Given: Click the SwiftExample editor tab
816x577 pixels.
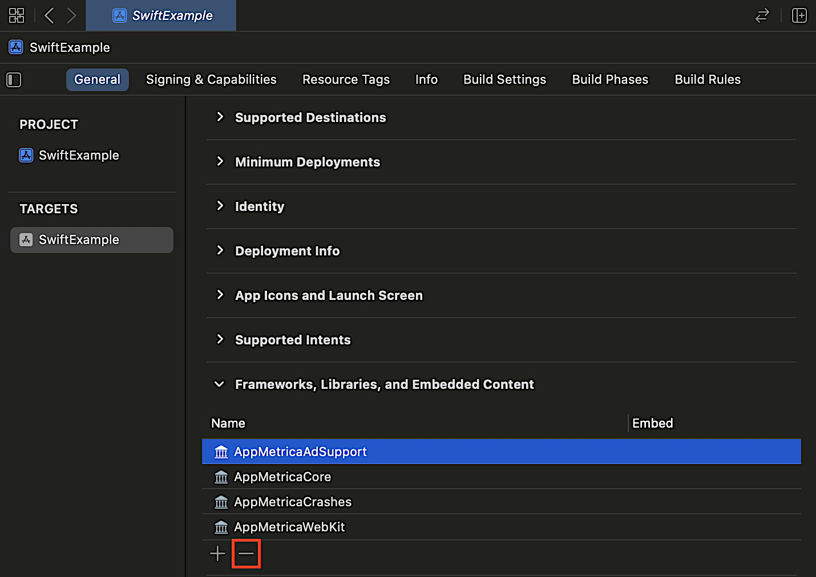Looking at the screenshot, I should [161, 15].
